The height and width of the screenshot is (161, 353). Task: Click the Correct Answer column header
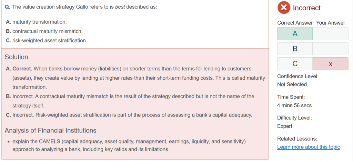click(x=295, y=23)
